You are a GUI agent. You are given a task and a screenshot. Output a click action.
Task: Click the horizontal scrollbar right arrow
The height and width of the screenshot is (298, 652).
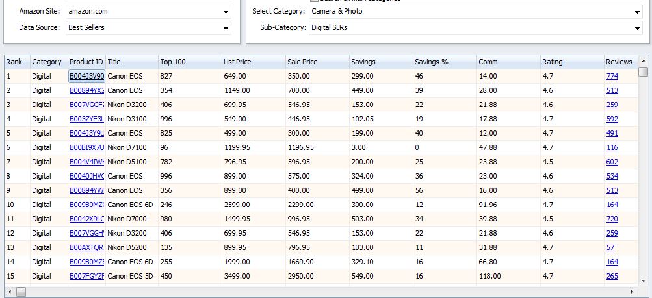(x=632, y=292)
